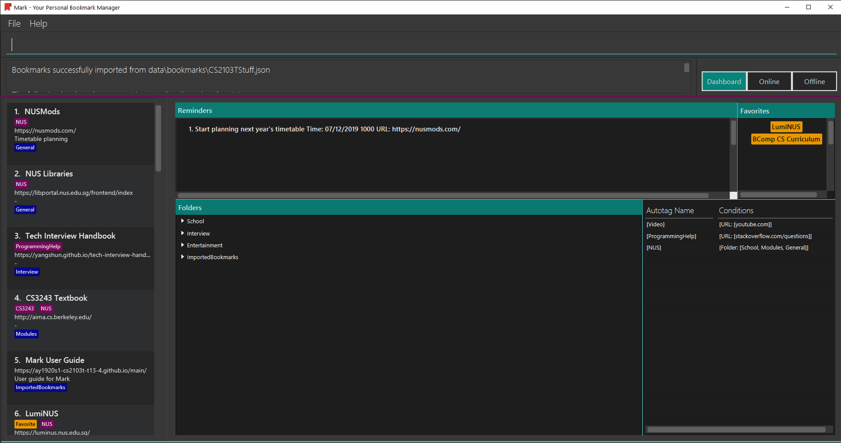841x443 pixels.
Task: Select the [NUS] autotag row
Action: (x=654, y=247)
